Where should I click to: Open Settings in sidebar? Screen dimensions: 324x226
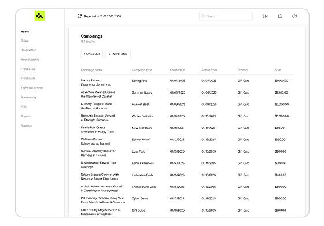pyautogui.click(x=26, y=125)
